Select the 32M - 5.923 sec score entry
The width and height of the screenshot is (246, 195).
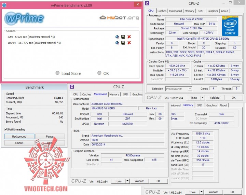click(x=31, y=37)
